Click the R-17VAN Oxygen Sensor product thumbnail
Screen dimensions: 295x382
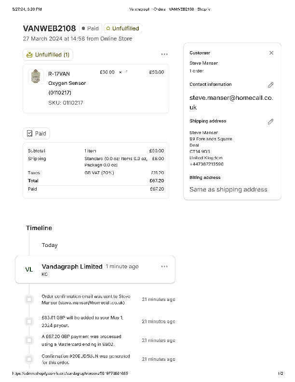[x=36, y=77]
